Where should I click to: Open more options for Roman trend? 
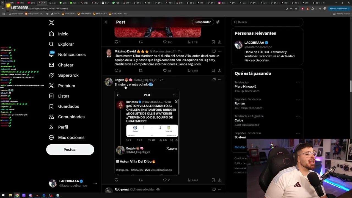click(x=298, y=100)
